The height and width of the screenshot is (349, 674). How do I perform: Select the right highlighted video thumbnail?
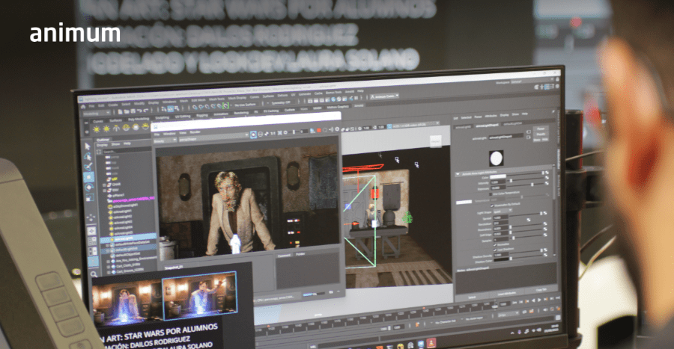[199, 295]
